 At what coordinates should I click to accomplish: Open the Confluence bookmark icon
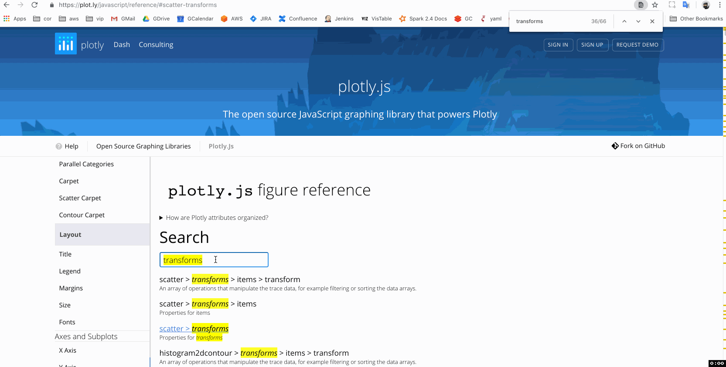pyautogui.click(x=283, y=19)
